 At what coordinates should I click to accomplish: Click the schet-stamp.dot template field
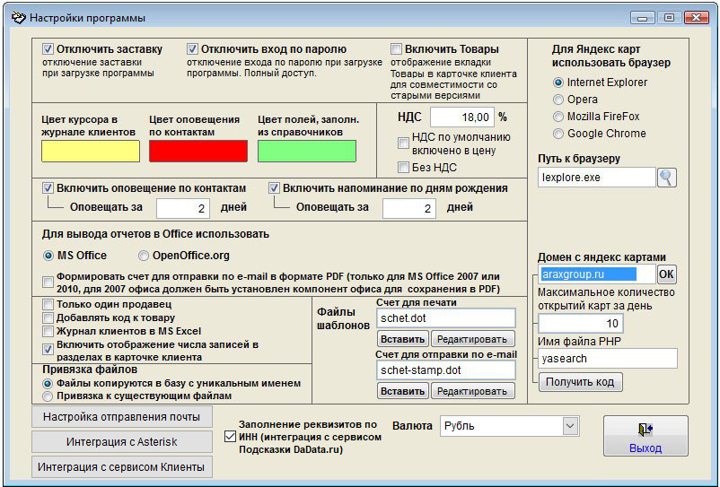point(446,370)
